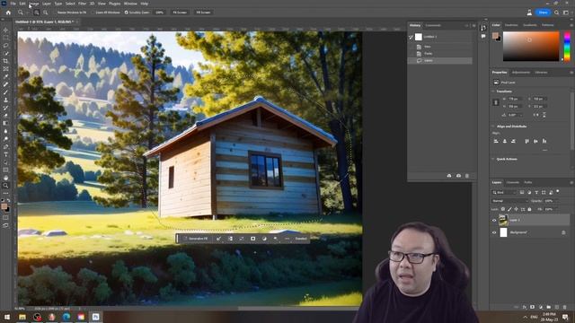This screenshot has height=323, width=575.
Task: Select the Paste state in History panel
Action: pyautogui.click(x=440, y=54)
